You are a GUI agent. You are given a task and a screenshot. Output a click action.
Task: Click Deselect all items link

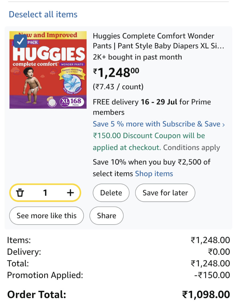(x=43, y=14)
